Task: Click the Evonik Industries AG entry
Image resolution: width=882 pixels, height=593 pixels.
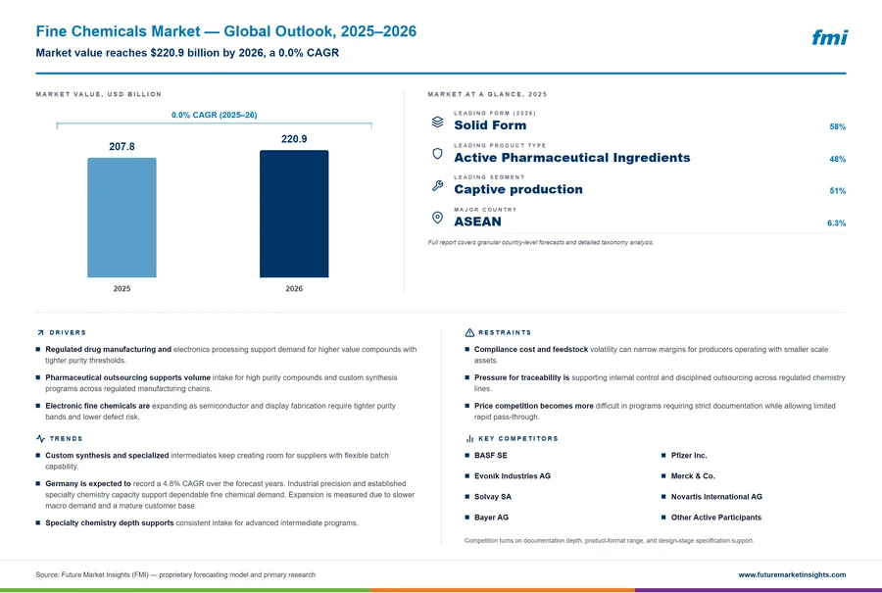Action: [512, 476]
